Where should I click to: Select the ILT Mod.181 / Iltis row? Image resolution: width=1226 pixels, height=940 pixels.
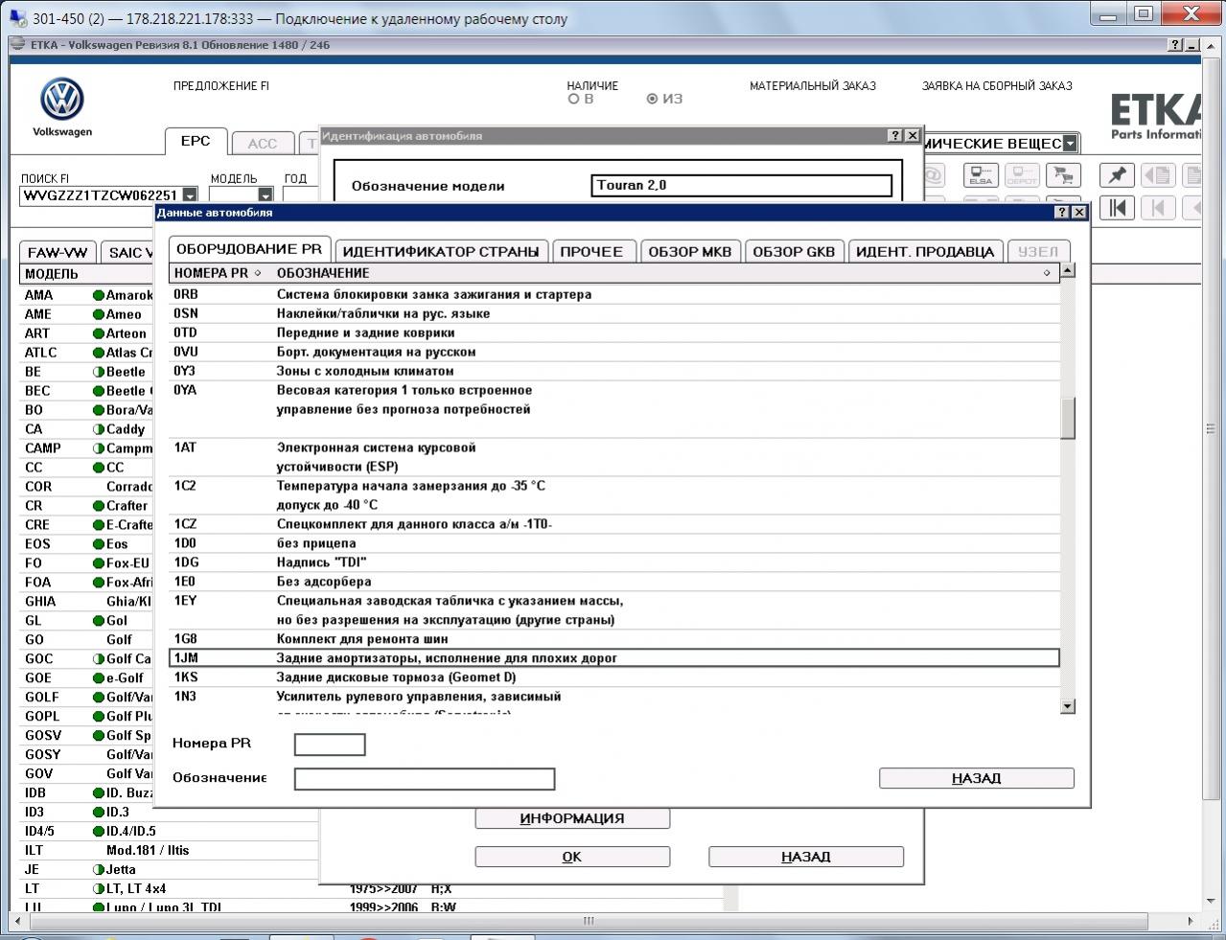point(170,850)
